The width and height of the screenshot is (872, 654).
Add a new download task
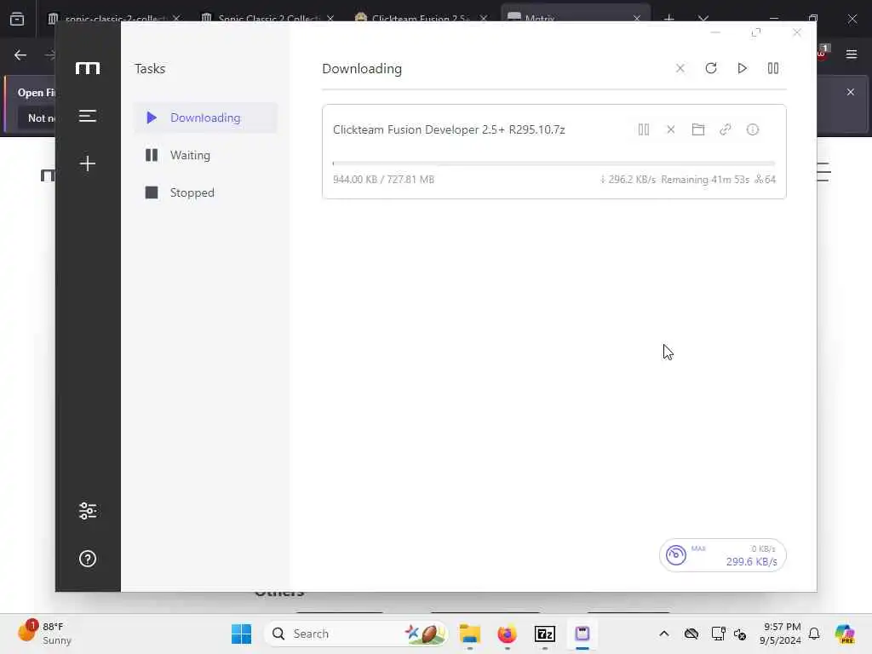(x=88, y=163)
